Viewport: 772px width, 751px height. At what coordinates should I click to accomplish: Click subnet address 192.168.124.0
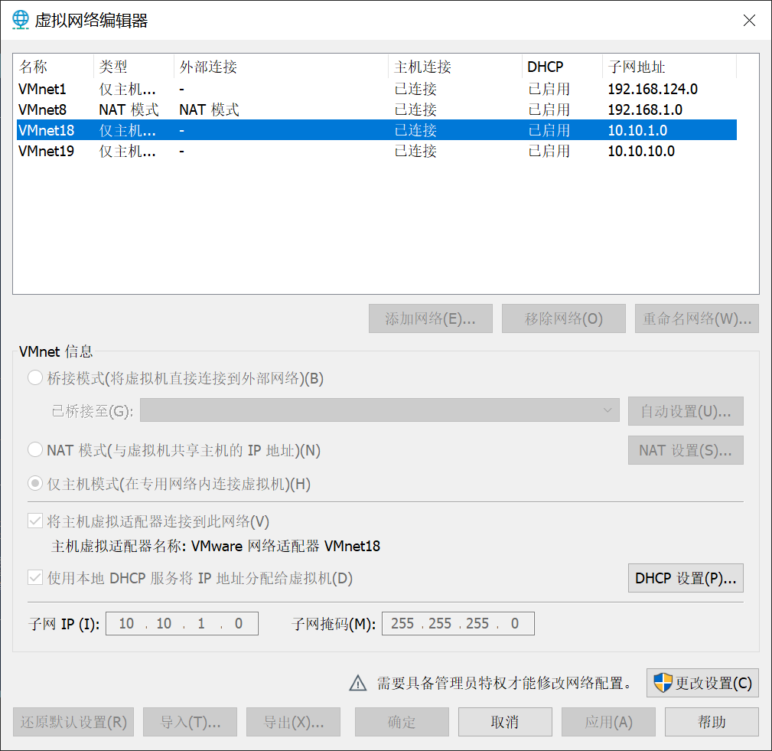click(x=653, y=90)
